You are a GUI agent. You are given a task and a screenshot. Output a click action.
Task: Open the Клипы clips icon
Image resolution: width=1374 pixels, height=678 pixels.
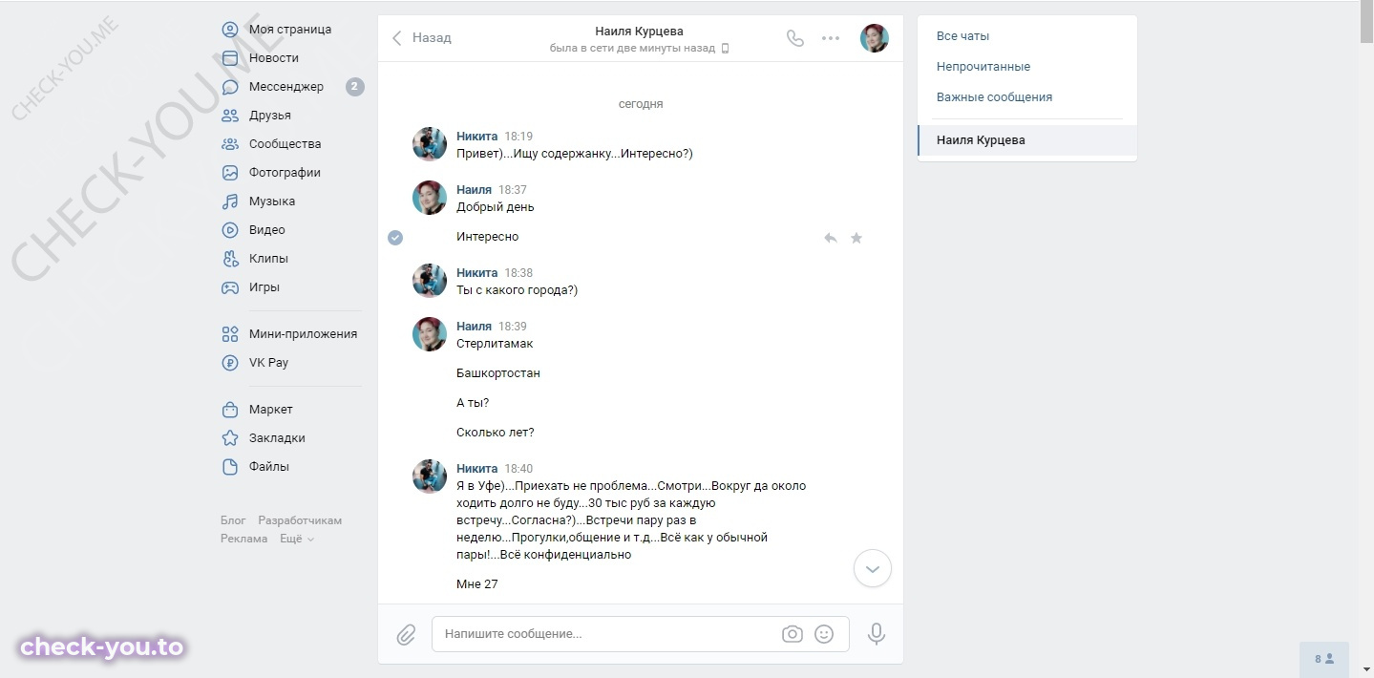coord(230,259)
